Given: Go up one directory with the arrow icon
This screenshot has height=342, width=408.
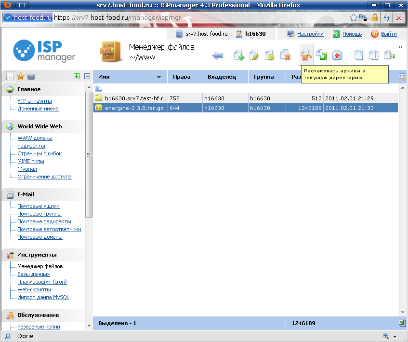Looking at the screenshot, I should pyautogui.click(x=98, y=88).
